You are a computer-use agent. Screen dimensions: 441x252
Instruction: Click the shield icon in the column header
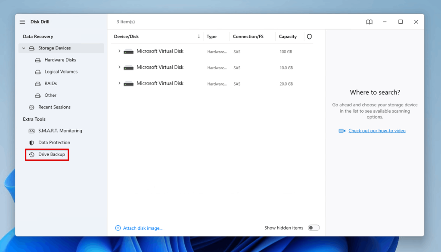click(x=309, y=37)
